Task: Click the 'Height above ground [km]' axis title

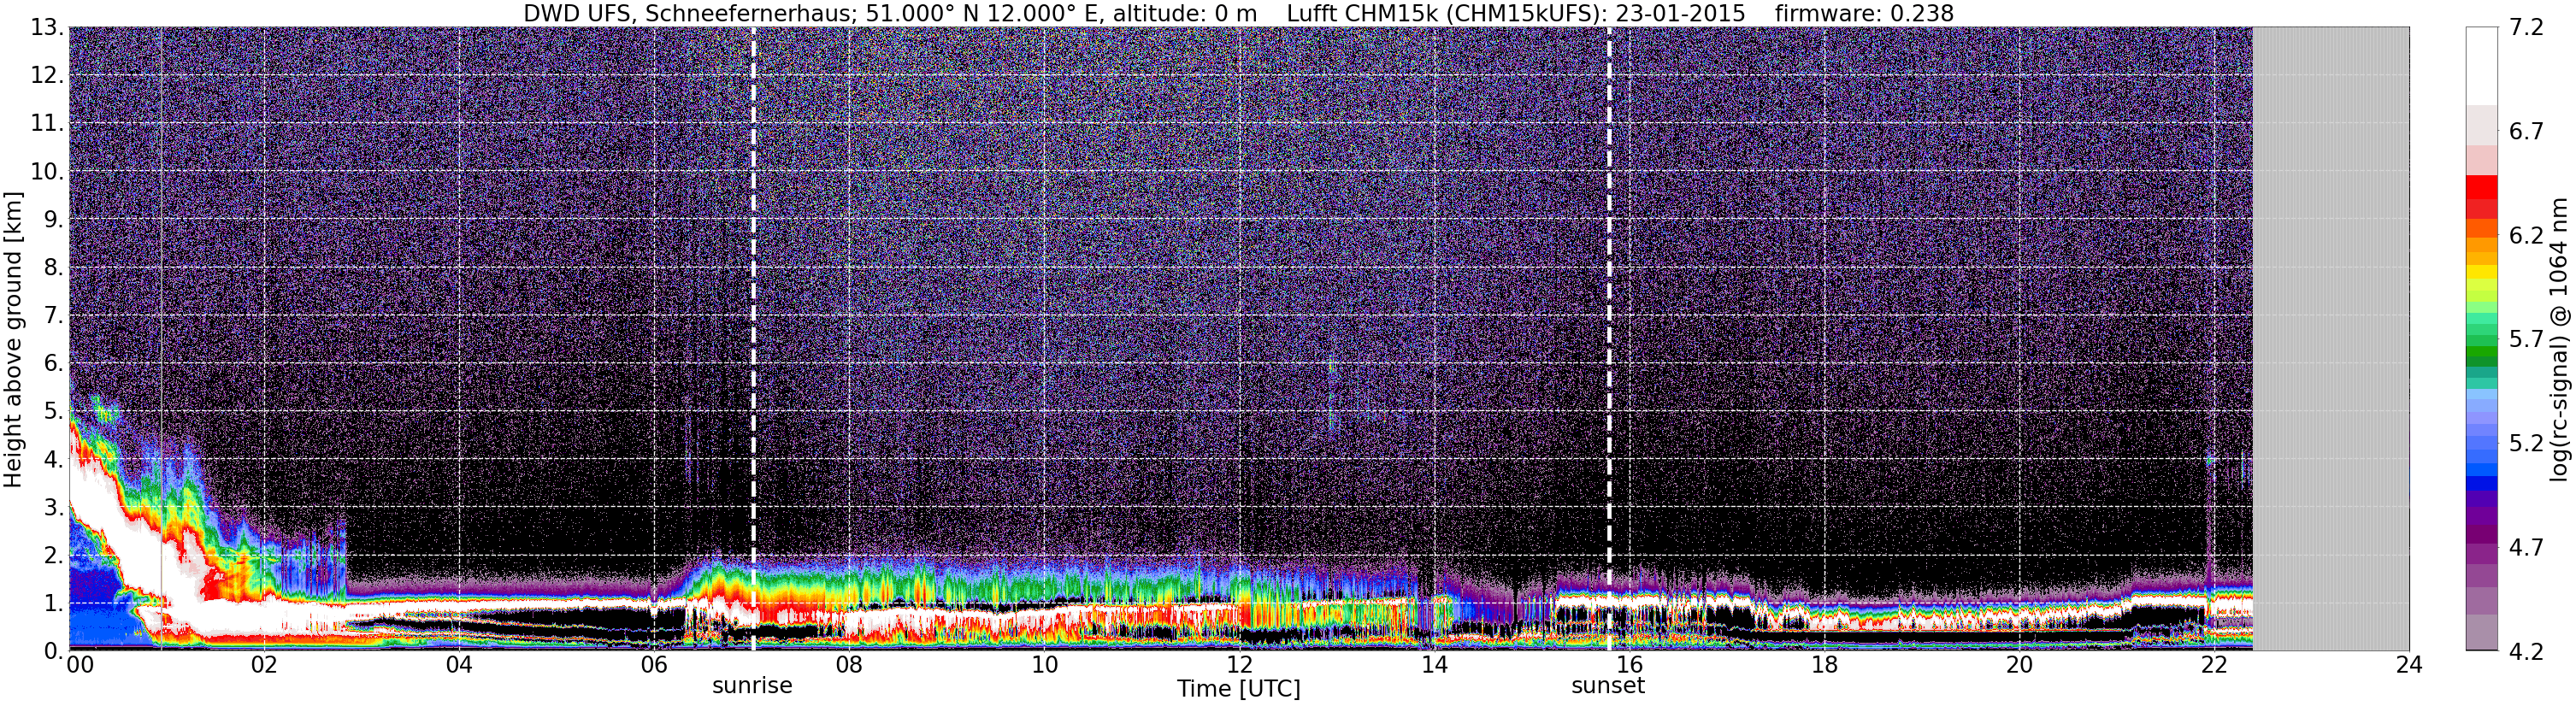Action: [13, 339]
